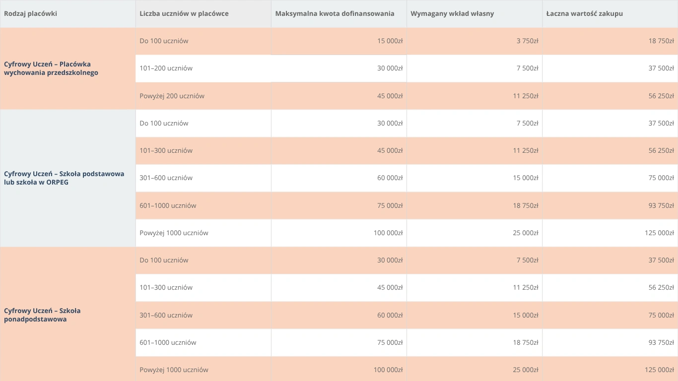
Task: Click primary school 601–1000 uczniów total 93 750zł
Action: point(610,205)
